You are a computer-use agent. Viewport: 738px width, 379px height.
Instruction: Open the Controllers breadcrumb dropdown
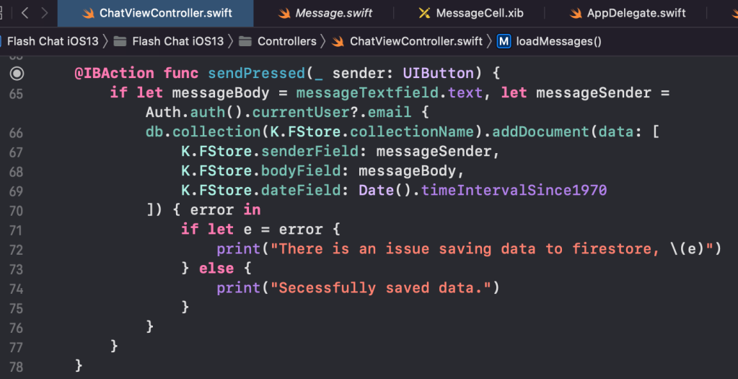point(286,41)
